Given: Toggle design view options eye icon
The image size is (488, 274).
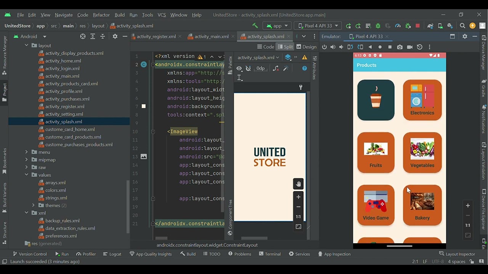Looking at the screenshot, I should pyautogui.click(x=239, y=68).
